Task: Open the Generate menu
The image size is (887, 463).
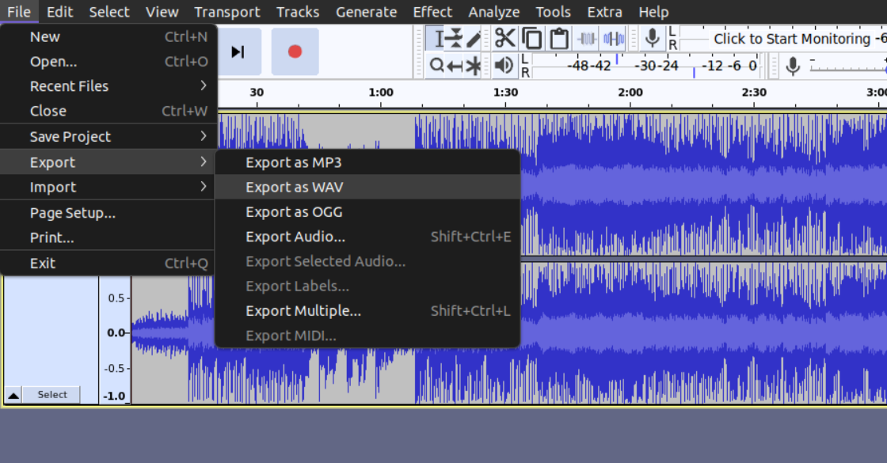Action: click(x=366, y=12)
